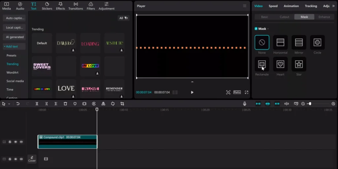Open the Cutout sub-tab

click(x=284, y=17)
